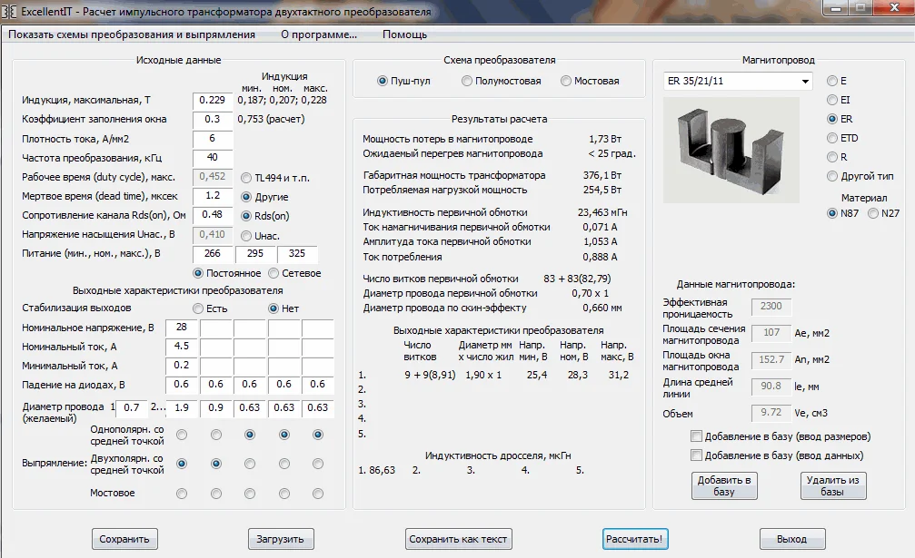Screen dimensions: 915x558
Task: Enable Добавление в базу (ввод размеров) checkbox
Action: (x=697, y=436)
